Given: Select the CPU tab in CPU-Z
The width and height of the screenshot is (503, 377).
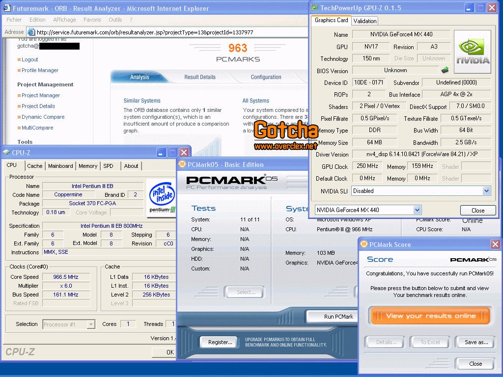Looking at the screenshot, I should (x=12, y=165).
